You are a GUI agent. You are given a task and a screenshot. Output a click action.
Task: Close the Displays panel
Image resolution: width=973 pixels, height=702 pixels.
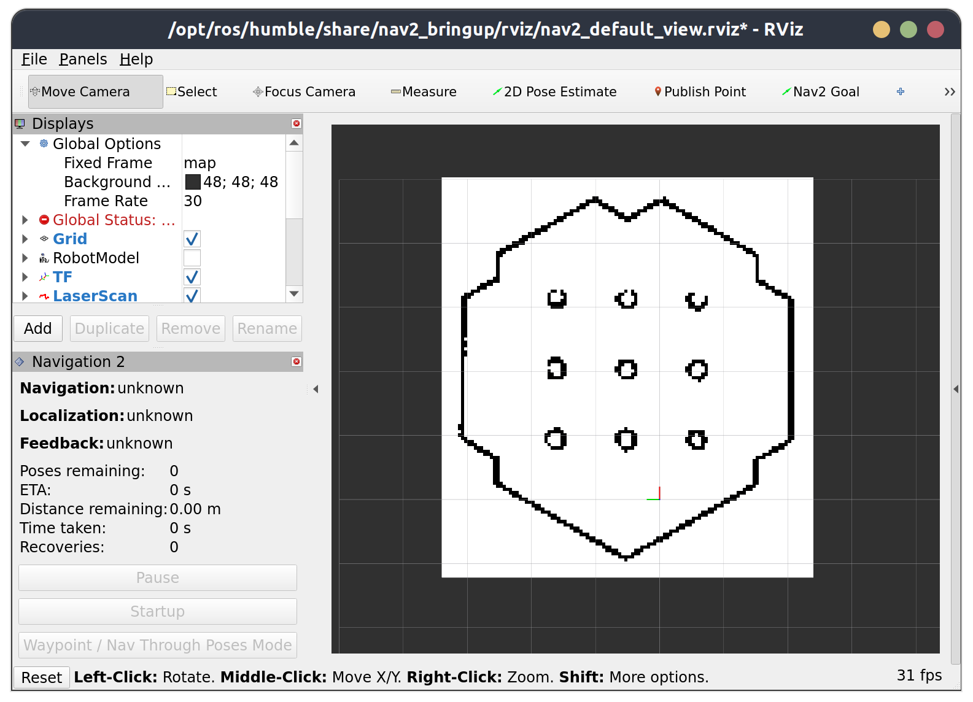[297, 123]
